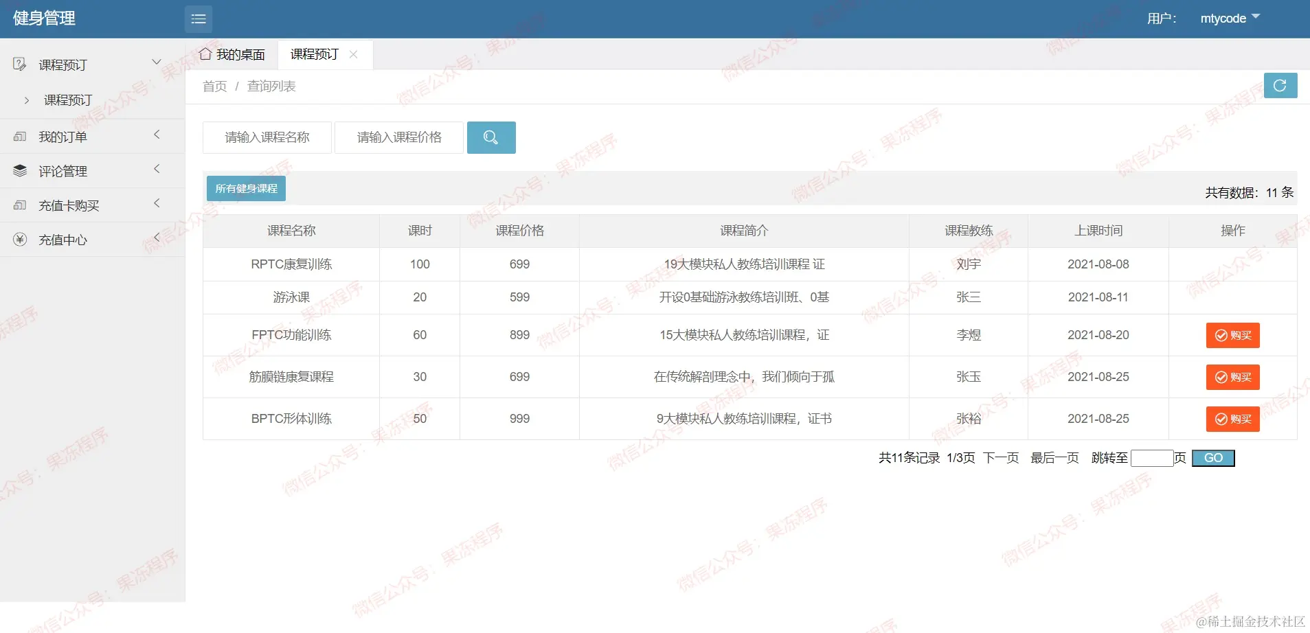This screenshot has height=633, width=1310.
Task: Click the 课程名称 column header
Action: (291, 231)
